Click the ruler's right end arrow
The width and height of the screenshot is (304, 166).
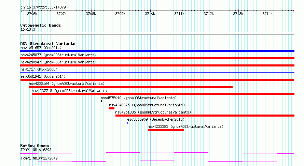point(293,11)
